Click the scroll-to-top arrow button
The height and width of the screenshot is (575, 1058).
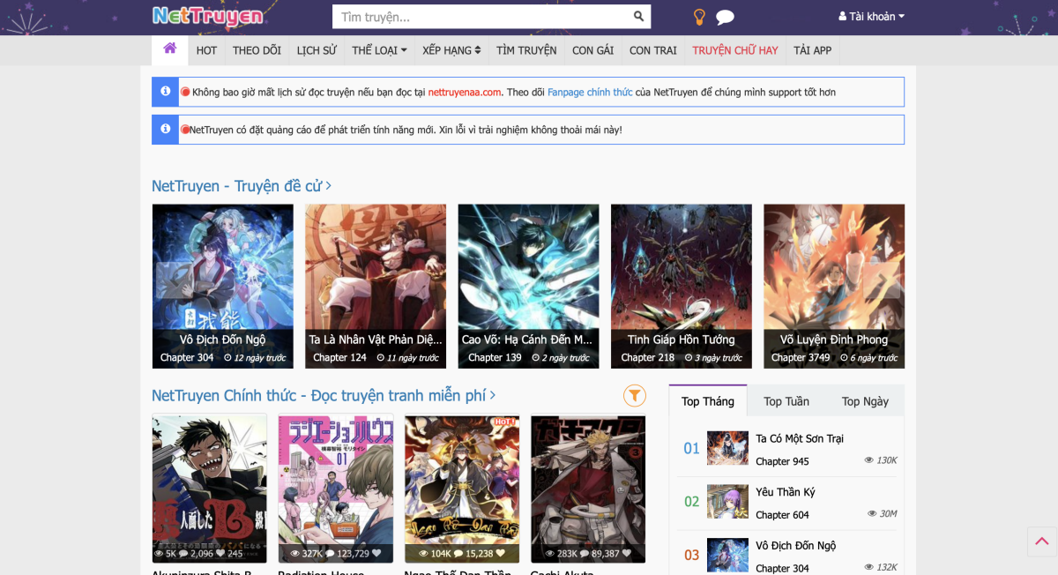1041,541
